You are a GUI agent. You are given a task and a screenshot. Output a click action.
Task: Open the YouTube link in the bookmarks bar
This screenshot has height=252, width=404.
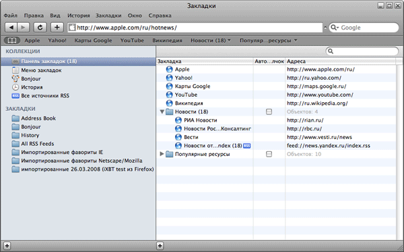132,40
